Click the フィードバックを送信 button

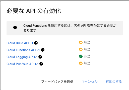coord(57,82)
